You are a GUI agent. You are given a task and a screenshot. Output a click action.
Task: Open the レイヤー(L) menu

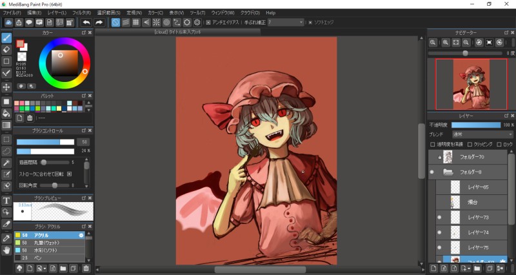(x=57, y=13)
